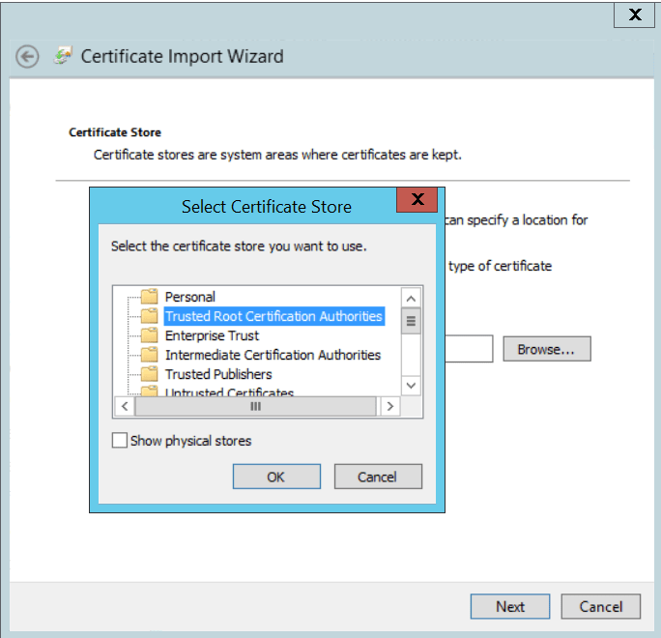Enable Show physical stores checkbox
The image size is (661, 638).
tap(120, 441)
